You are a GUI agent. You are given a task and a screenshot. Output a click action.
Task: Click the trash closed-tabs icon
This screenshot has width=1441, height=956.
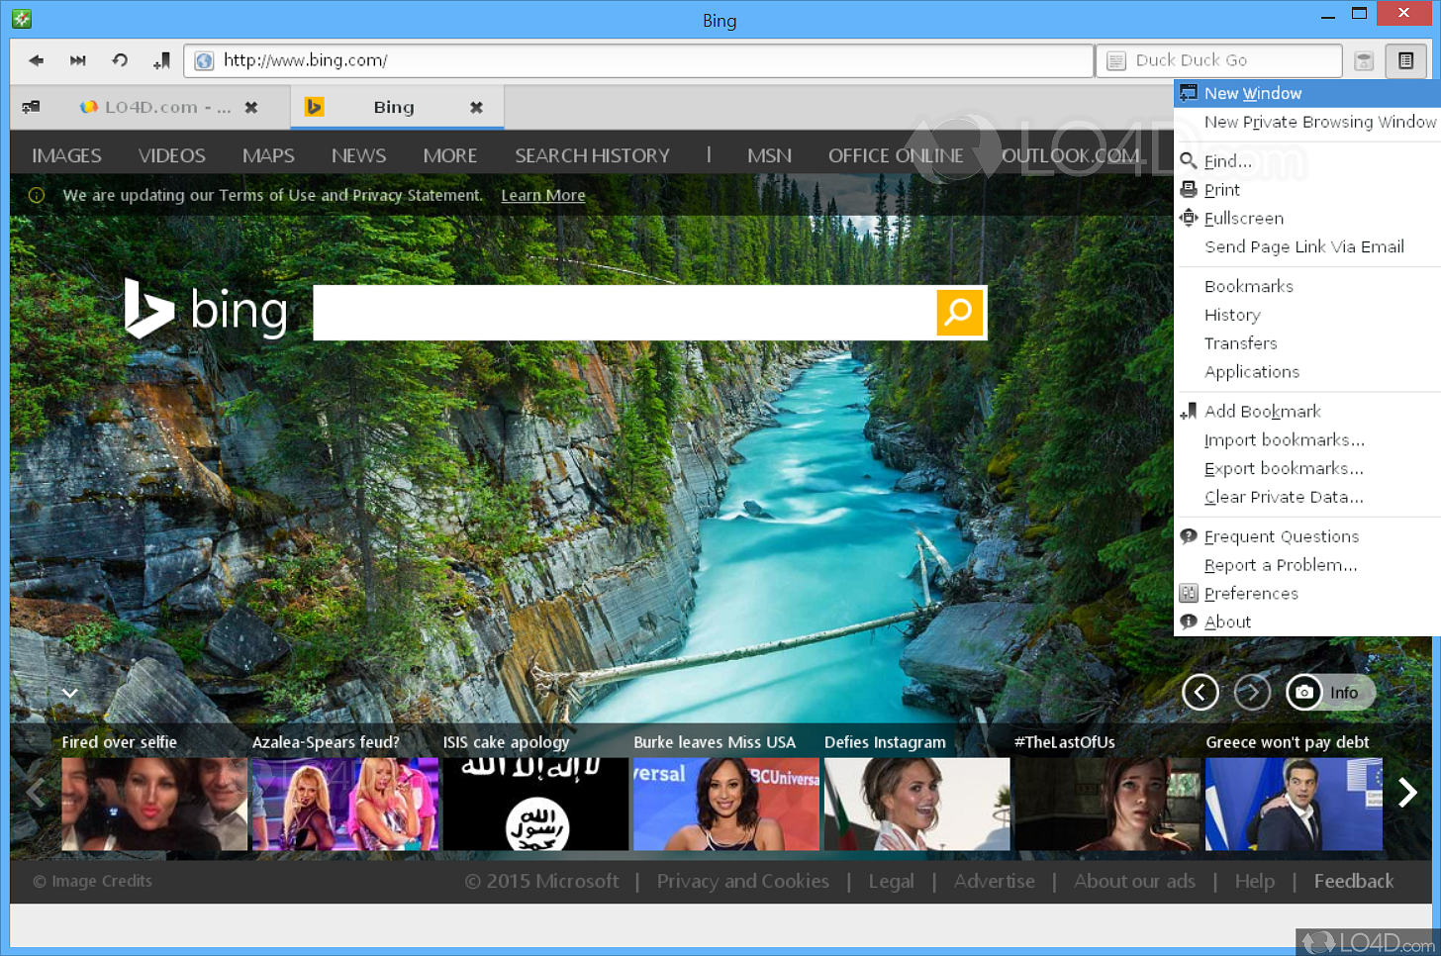tap(1364, 60)
